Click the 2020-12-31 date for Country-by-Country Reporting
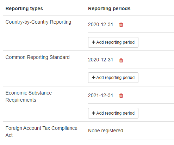This screenshot has height=145, width=174. (100, 24)
